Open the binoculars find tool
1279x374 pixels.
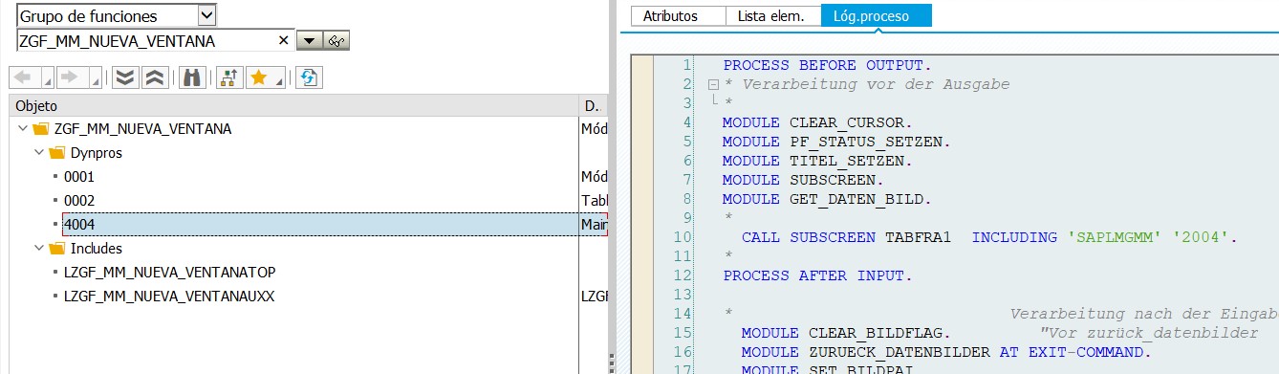tap(192, 77)
